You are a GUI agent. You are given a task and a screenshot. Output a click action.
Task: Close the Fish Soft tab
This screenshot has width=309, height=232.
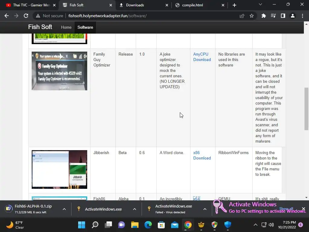111,5
